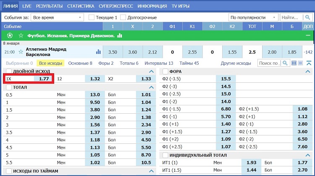Open the Результаты menu tab
315x176 pixels.
(x=49, y=6)
